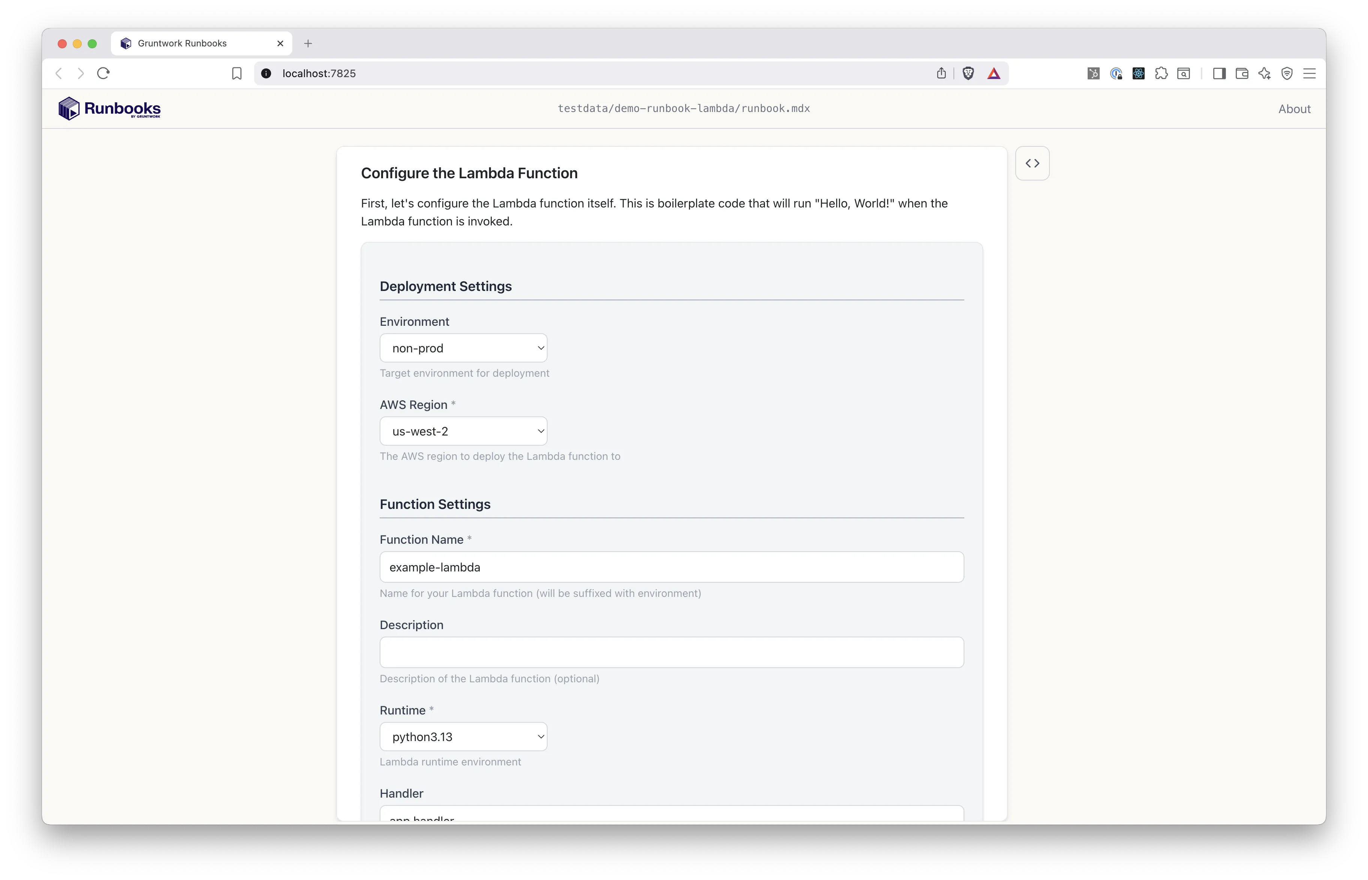The width and height of the screenshot is (1368, 880).
Task: Open the extensions puzzle piece icon
Action: coord(1161,73)
